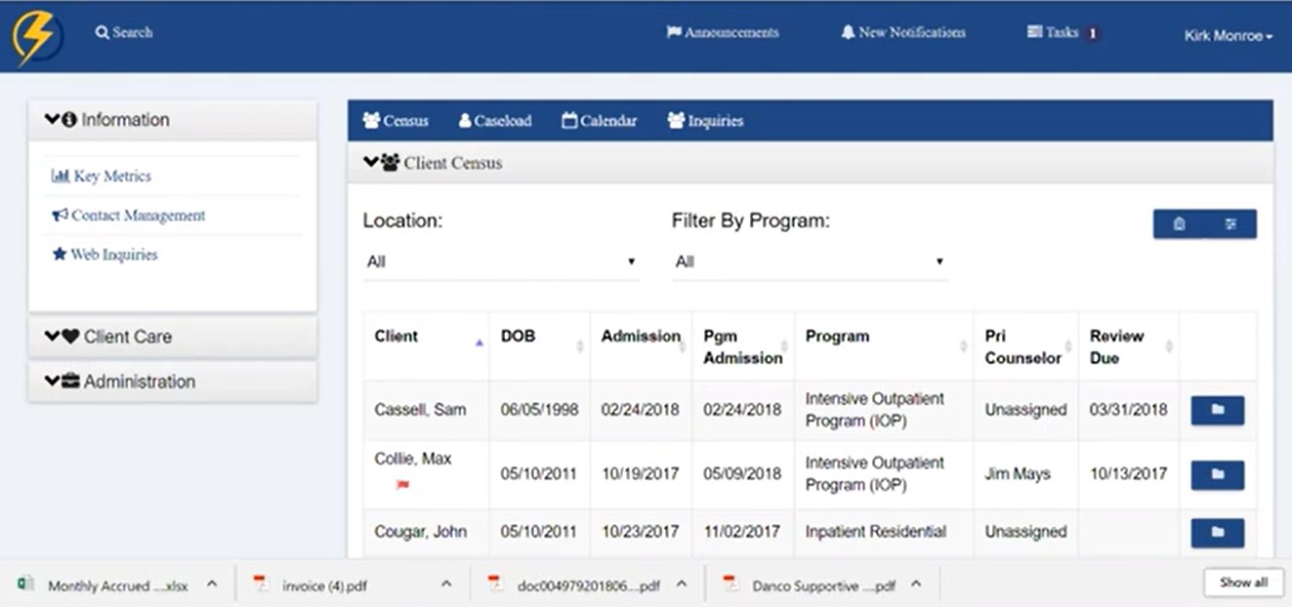
Task: Click Show all downloads button
Action: point(1243,583)
